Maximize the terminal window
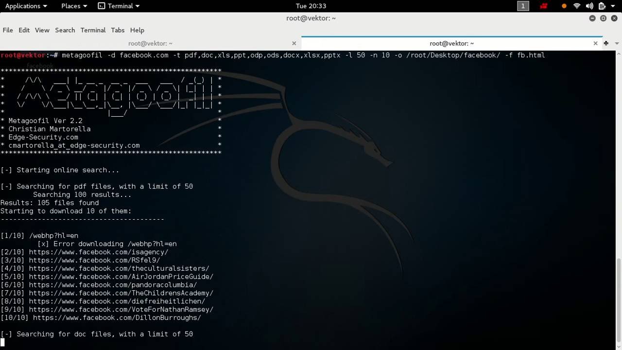Screen dimensions: 622x350 (x=603, y=18)
